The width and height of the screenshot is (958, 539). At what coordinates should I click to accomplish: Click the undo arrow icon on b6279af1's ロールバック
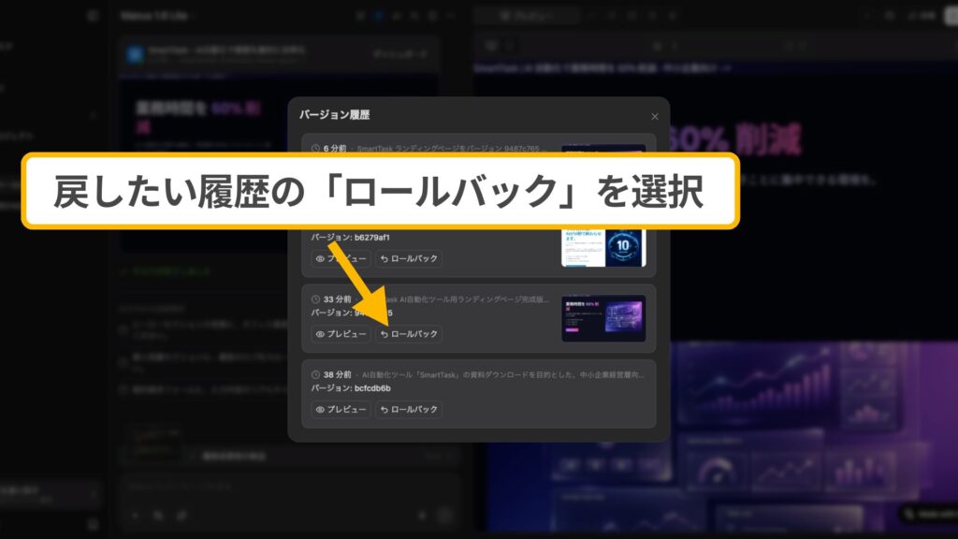pos(384,258)
